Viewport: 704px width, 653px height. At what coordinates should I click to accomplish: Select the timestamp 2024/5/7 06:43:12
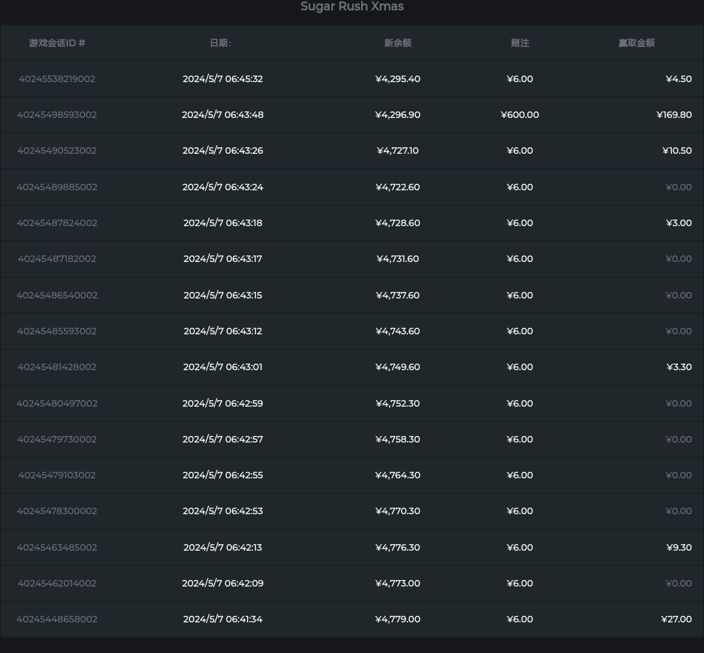[223, 331]
